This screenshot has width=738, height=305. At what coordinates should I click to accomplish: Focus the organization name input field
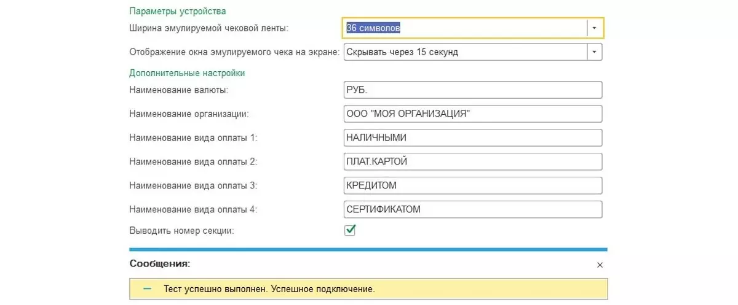[472, 114]
